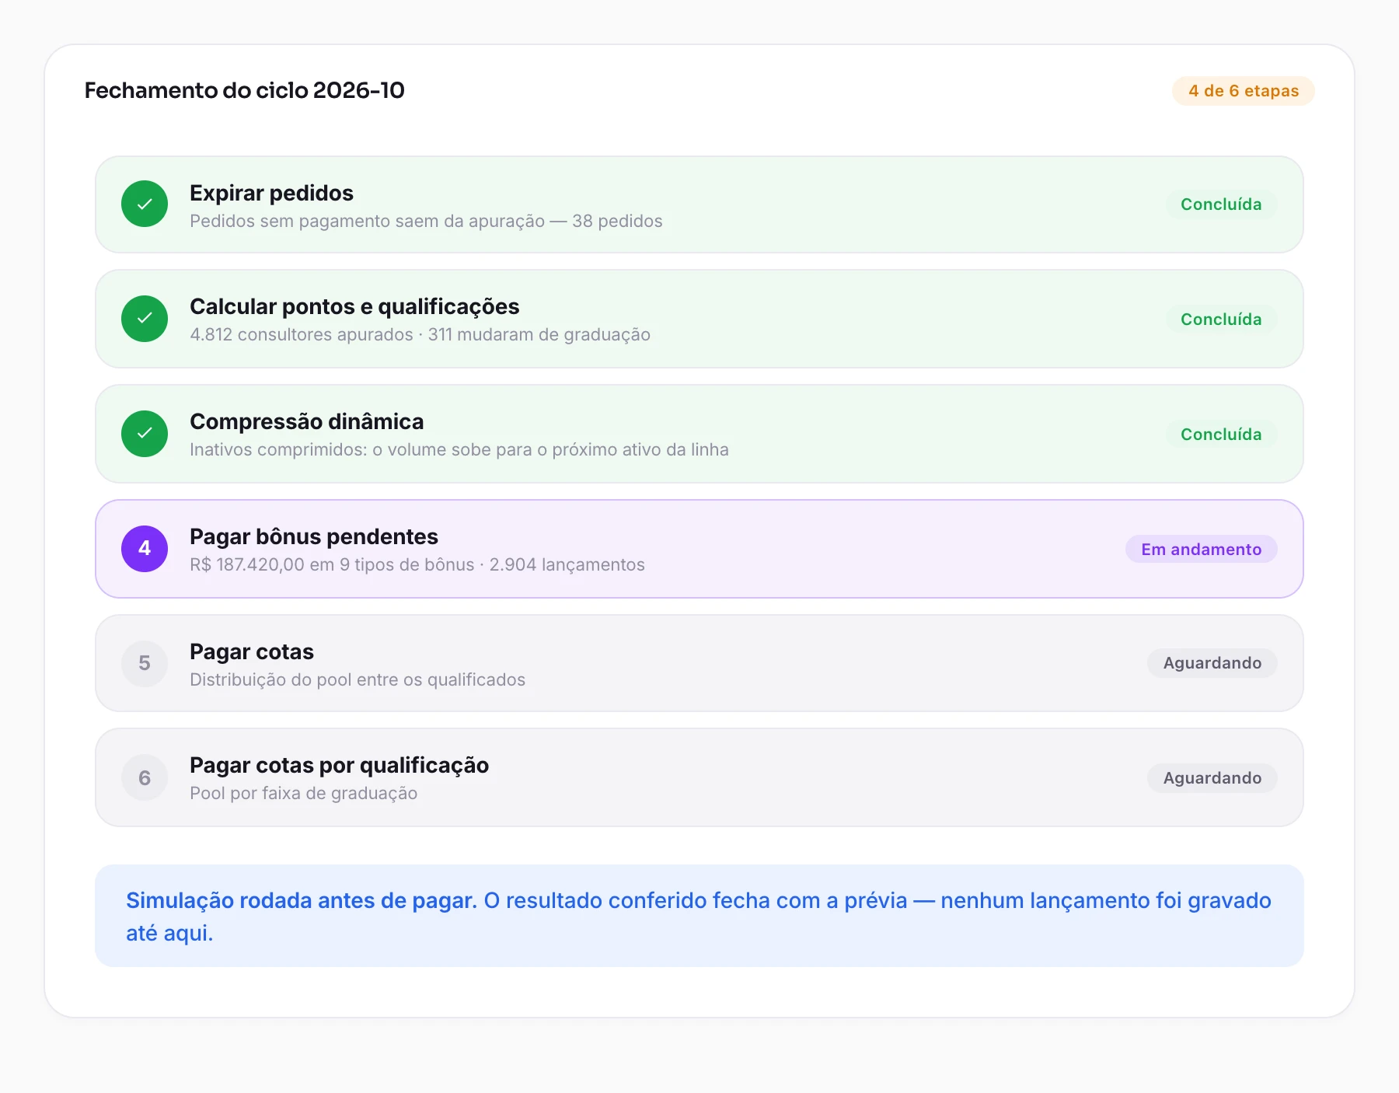The image size is (1399, 1093).
Task: Select 'Pagar cotas por qualificação' step title
Action: click(340, 765)
